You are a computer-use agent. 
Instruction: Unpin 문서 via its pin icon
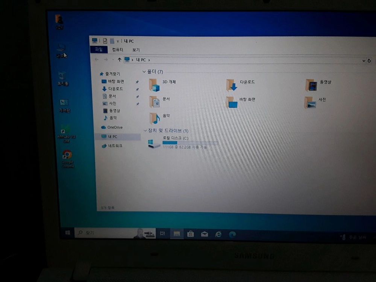137,97
